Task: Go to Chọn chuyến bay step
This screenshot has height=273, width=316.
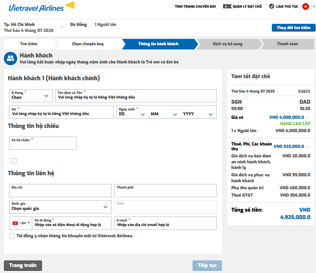Action: (x=88, y=44)
